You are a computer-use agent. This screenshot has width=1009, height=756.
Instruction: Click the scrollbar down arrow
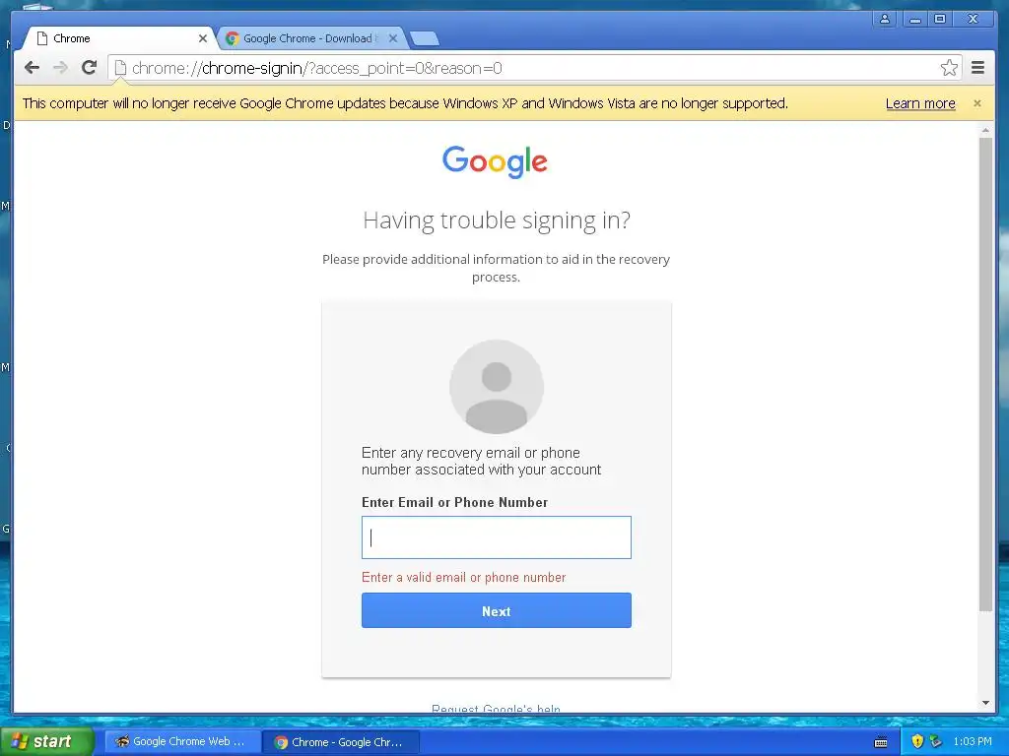click(x=985, y=703)
